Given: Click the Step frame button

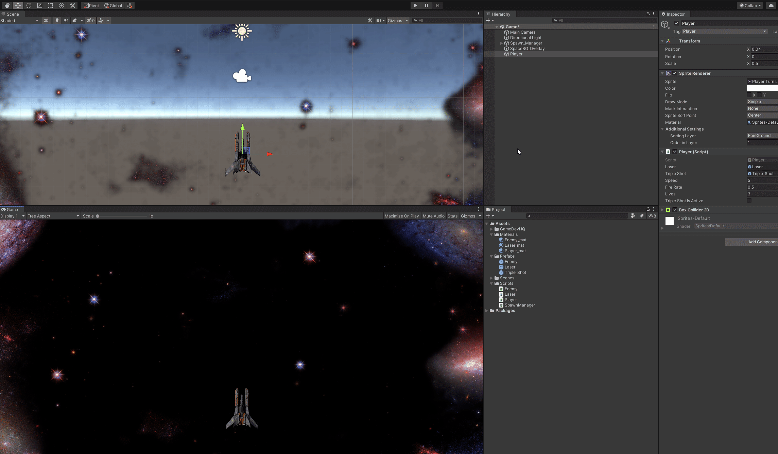Looking at the screenshot, I should click(437, 5).
